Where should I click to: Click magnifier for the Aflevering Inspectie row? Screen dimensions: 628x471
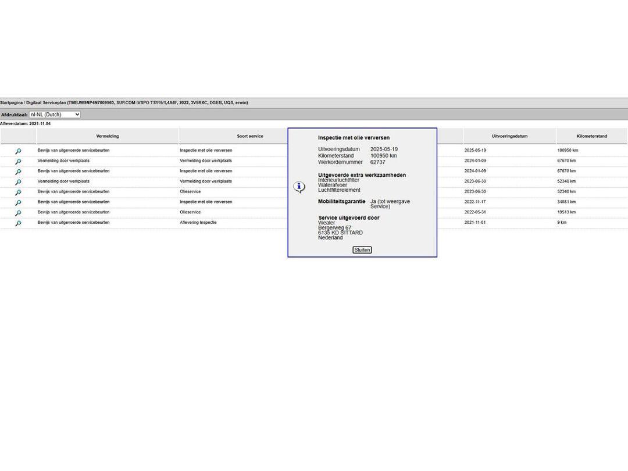[x=18, y=223]
